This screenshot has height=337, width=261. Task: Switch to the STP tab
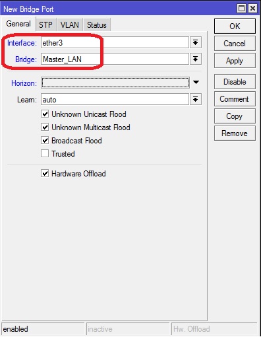click(x=45, y=25)
